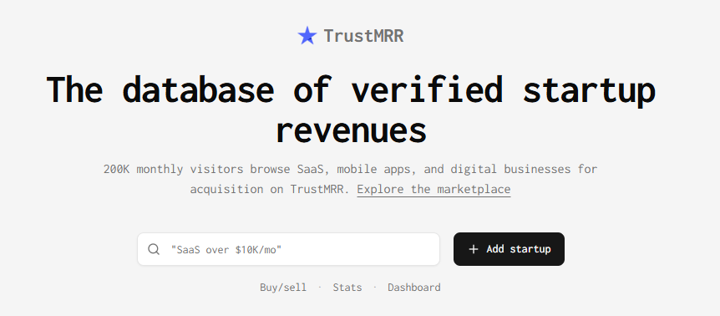Open the Dashboard link
720x316 pixels.
pyautogui.click(x=414, y=288)
